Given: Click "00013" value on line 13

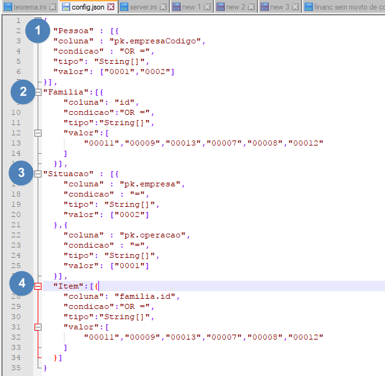Looking at the screenshot, I should point(183,143).
